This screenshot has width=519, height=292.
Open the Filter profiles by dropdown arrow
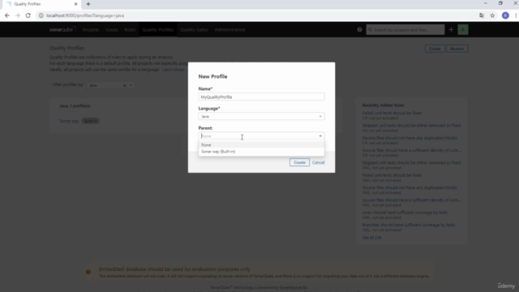[131, 85]
